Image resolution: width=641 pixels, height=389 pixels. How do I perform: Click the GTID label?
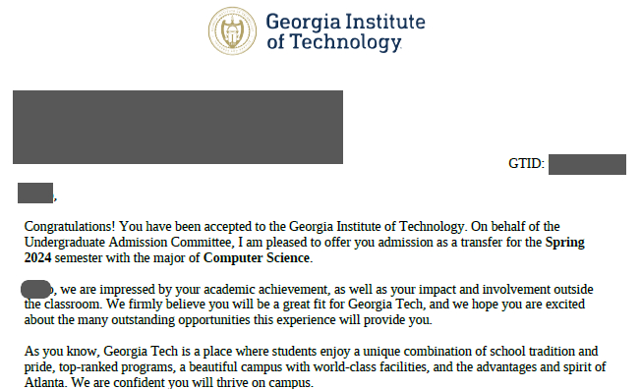click(x=526, y=163)
